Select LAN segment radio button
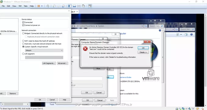The image size is (207, 110). click(23, 54)
